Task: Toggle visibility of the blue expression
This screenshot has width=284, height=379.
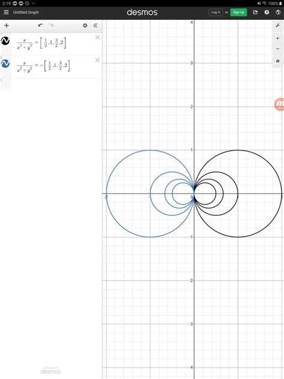Action: [x=5, y=64]
